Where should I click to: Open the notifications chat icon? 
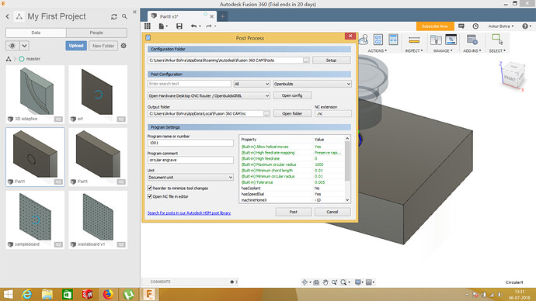coord(461,26)
